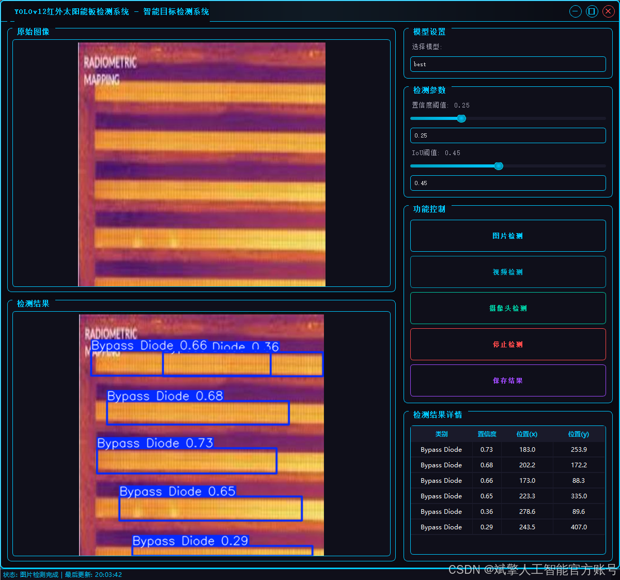The height and width of the screenshot is (580, 620).
Task: Select confidence cell 0.65
Action: 487,496
